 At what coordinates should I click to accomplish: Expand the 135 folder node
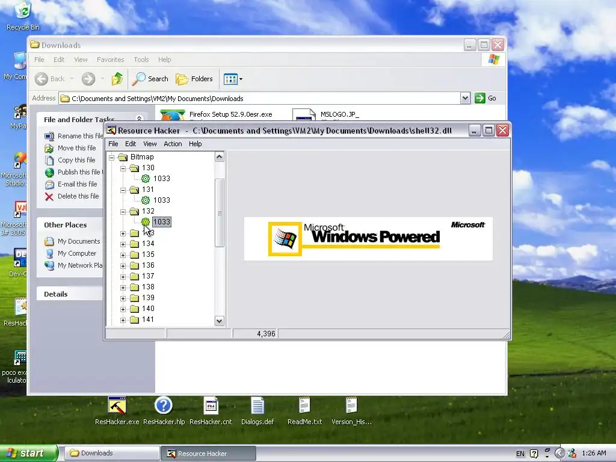pyautogui.click(x=123, y=255)
